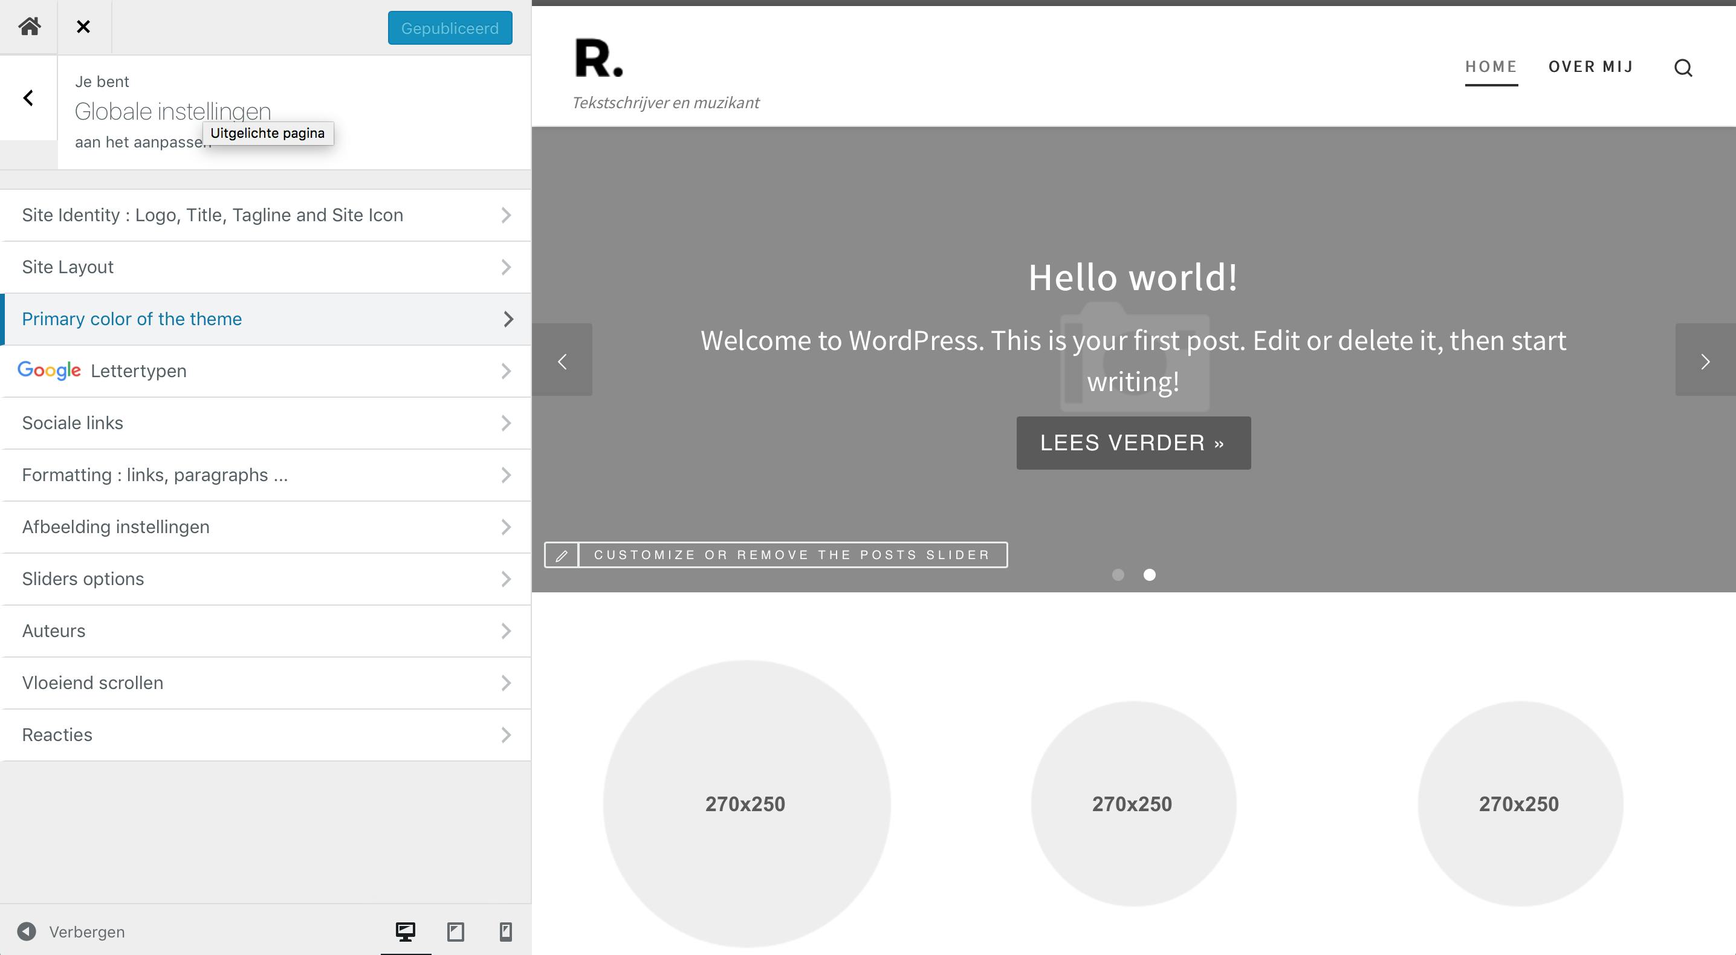
Task: Click the Gepubliceerd button
Action: tap(450, 28)
